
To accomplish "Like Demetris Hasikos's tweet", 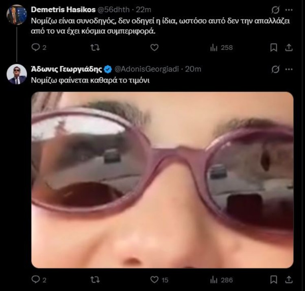I will coord(155,48).
